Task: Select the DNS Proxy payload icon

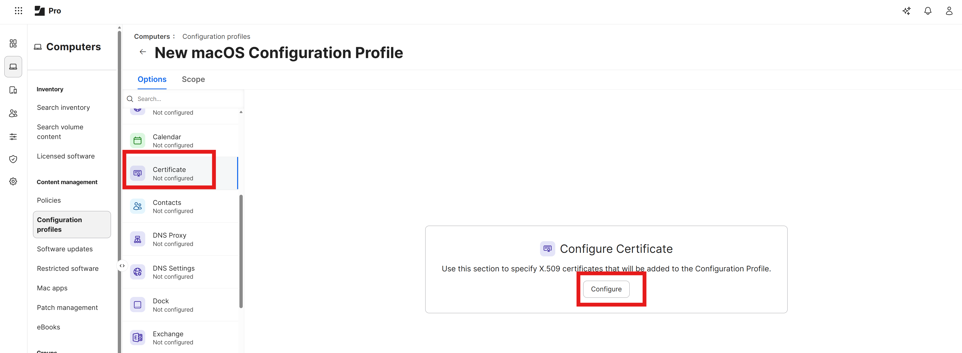Action: point(137,239)
